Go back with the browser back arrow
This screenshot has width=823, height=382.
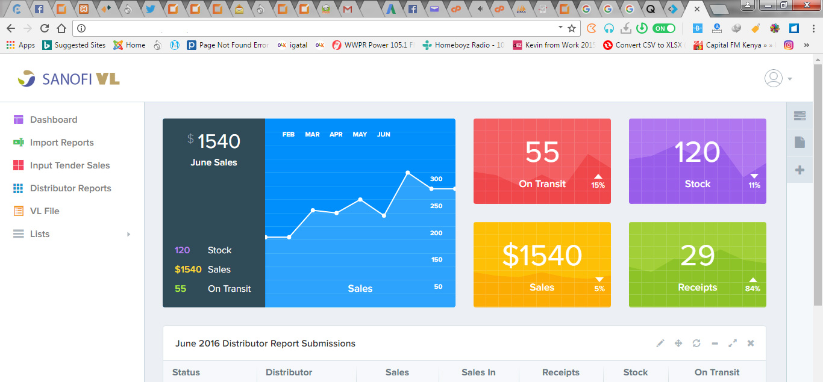(x=11, y=28)
